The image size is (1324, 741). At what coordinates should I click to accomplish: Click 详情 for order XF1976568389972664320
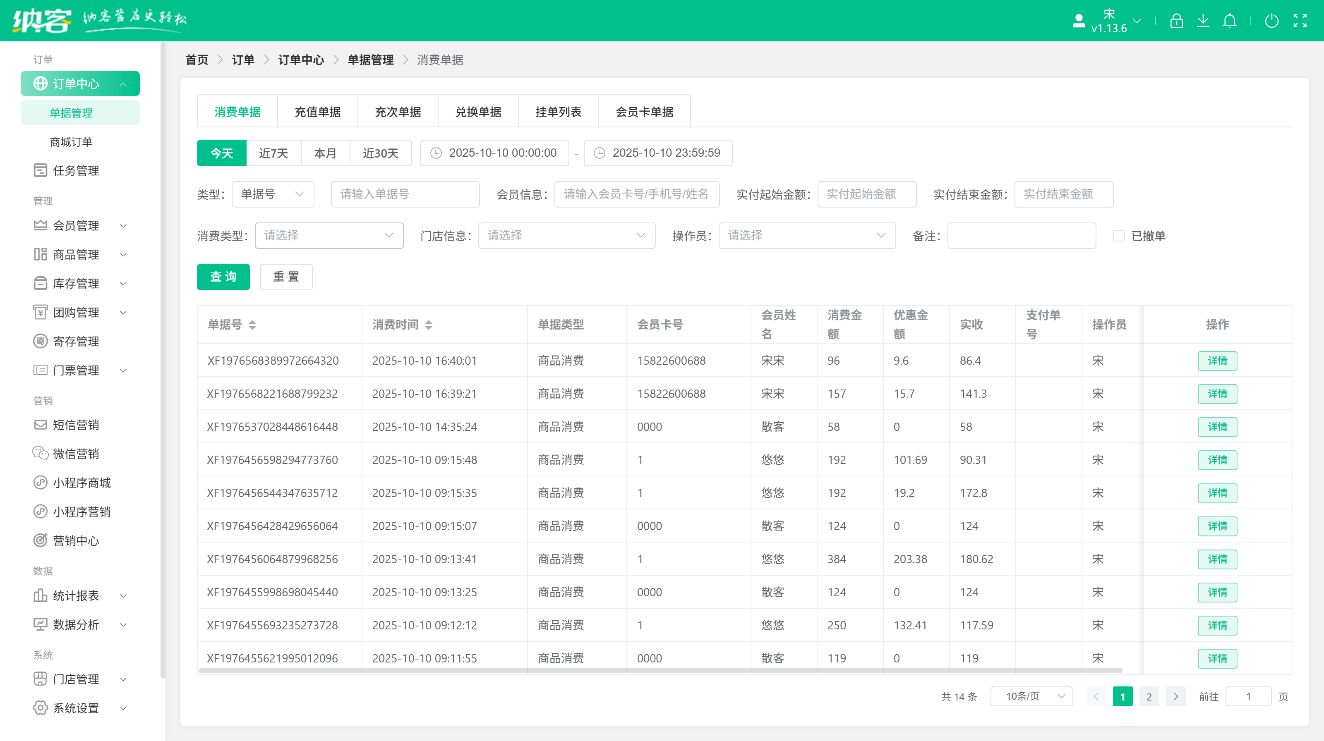pos(1217,361)
